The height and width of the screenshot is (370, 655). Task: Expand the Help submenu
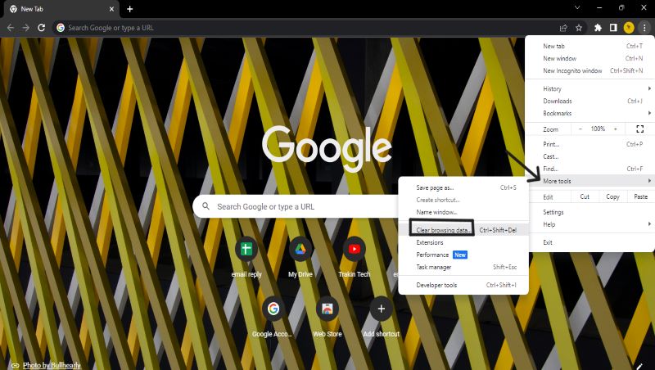pyautogui.click(x=589, y=224)
